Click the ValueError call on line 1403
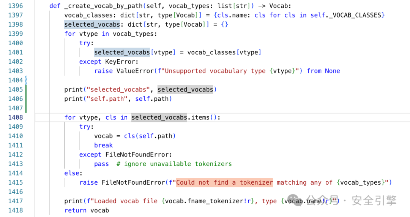The image size is (410, 217). [135, 71]
